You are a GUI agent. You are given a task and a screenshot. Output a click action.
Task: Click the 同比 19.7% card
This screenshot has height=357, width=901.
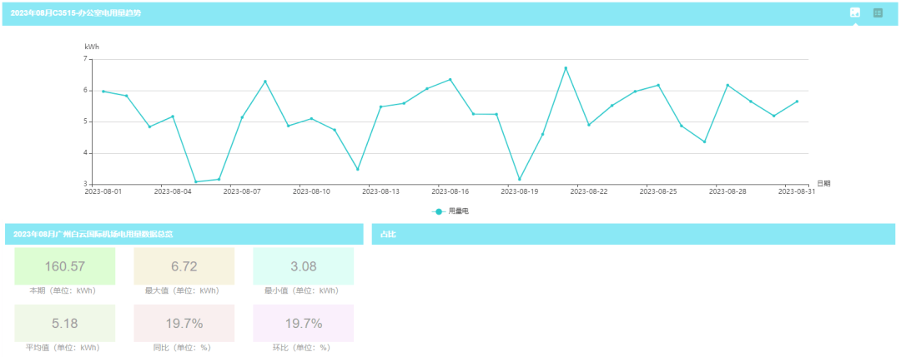point(184,323)
